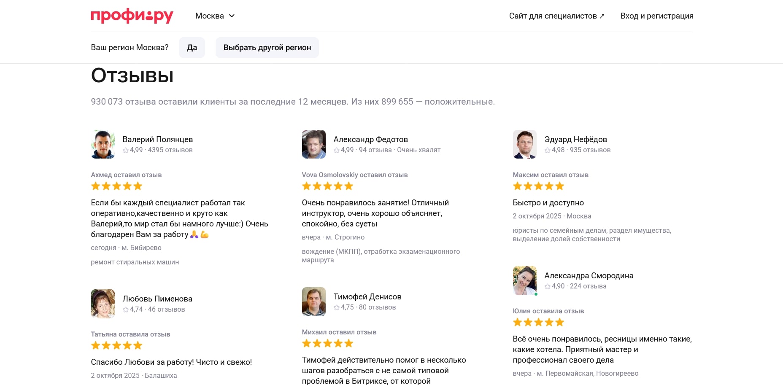Click the rating star icon beside 4,98 · 935 отзывов

click(548, 150)
